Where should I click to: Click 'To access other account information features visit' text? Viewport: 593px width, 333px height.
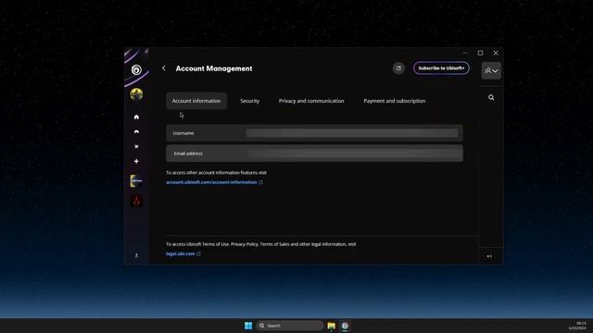(216, 173)
